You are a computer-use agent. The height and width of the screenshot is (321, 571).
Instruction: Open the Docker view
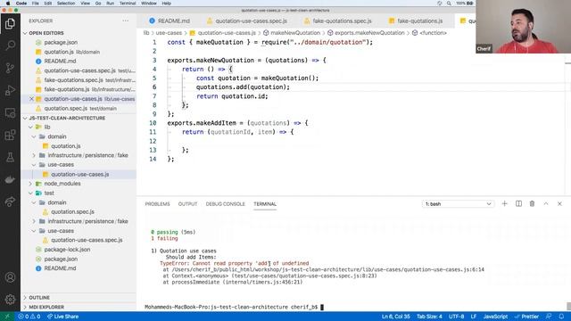point(10,179)
